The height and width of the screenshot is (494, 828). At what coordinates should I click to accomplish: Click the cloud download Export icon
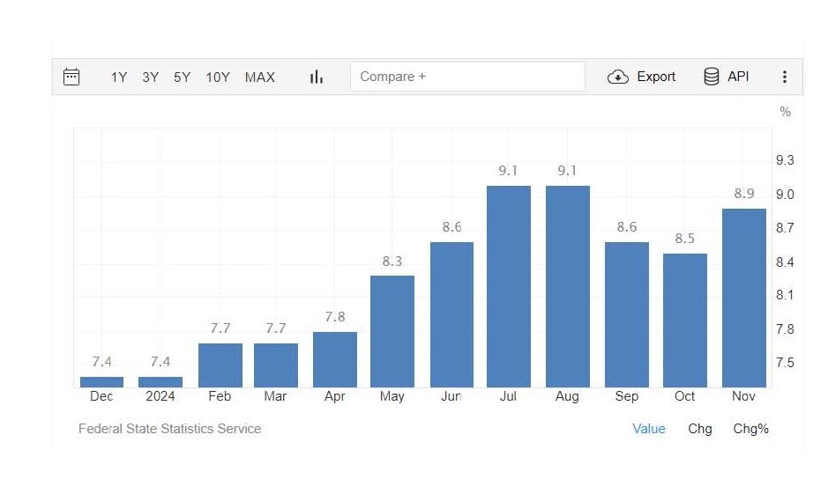coord(617,77)
